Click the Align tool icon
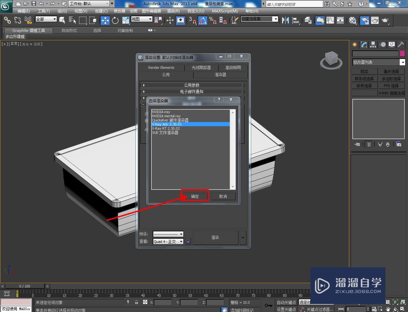The height and width of the screenshot is (312, 408). 296,20
